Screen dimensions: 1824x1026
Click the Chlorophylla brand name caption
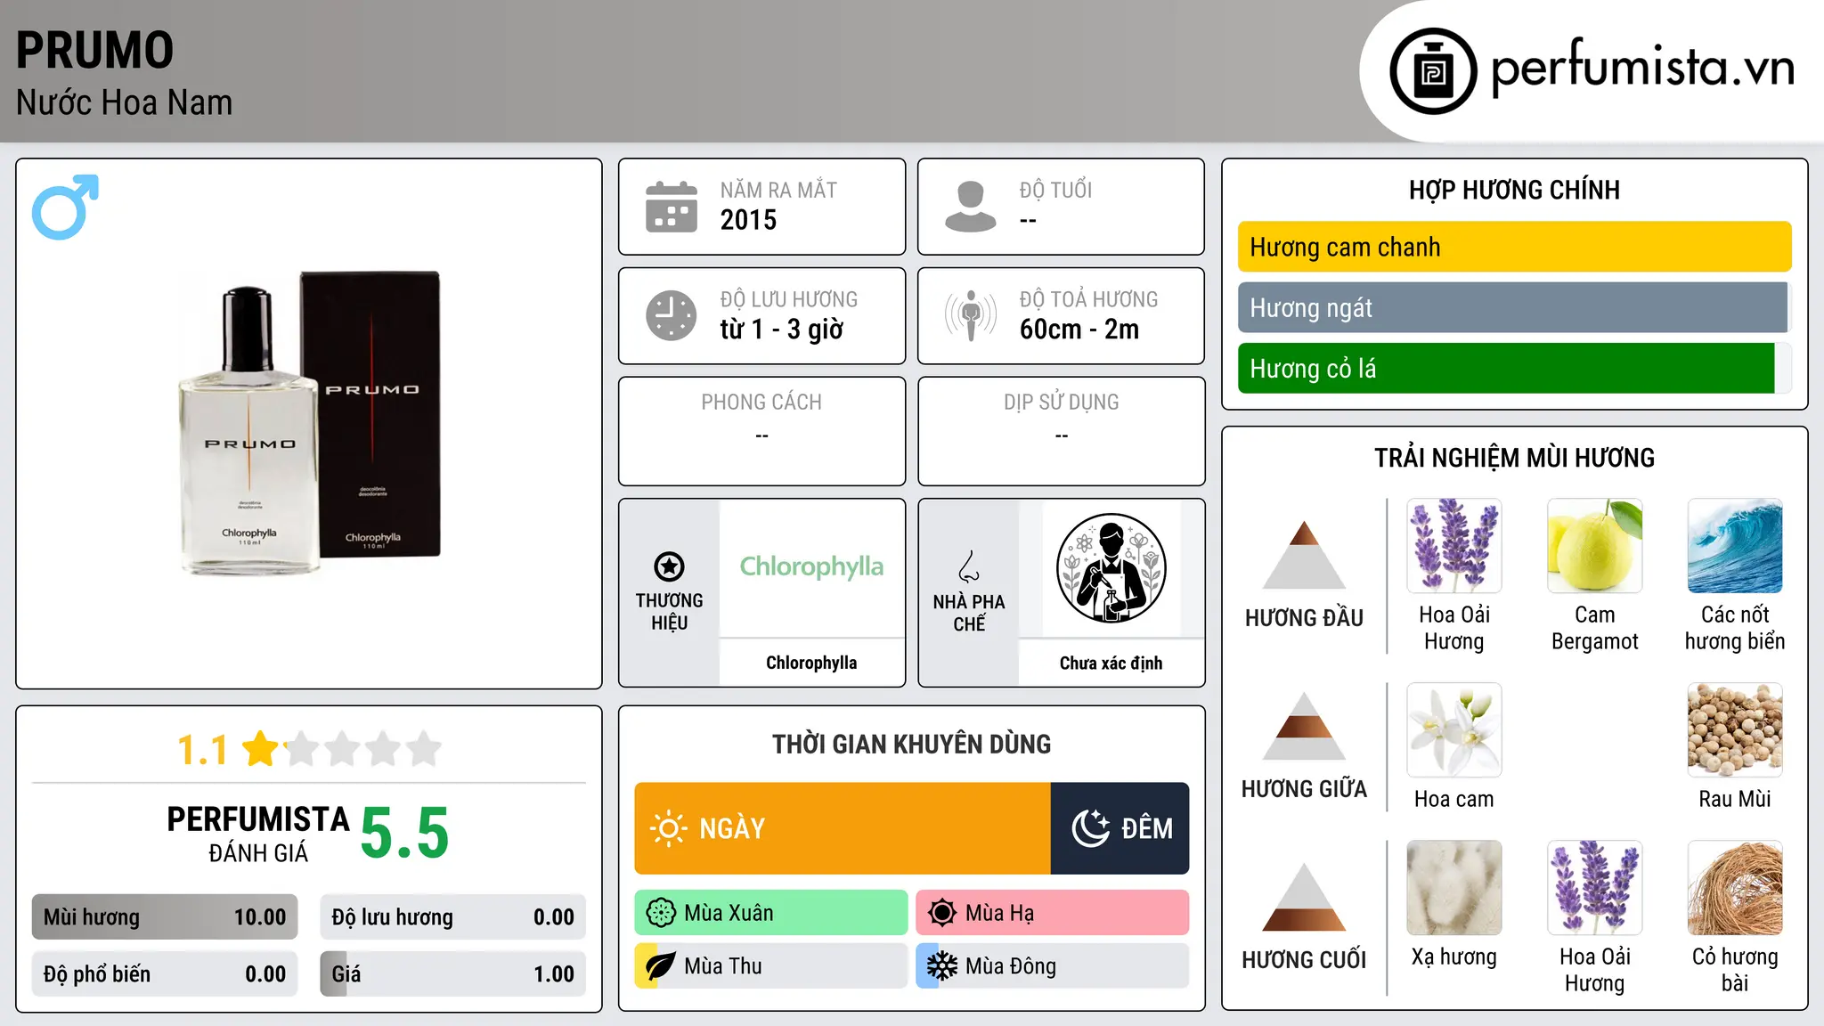(811, 663)
